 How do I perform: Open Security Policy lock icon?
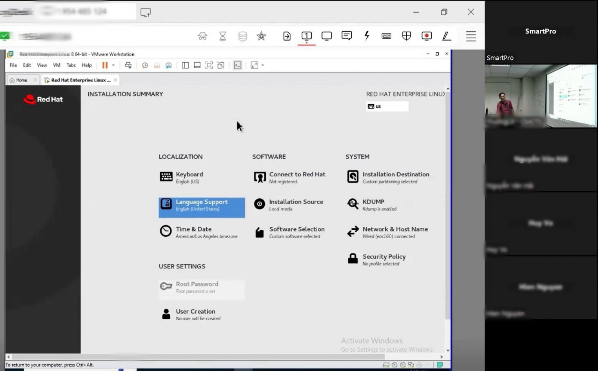[x=353, y=258]
